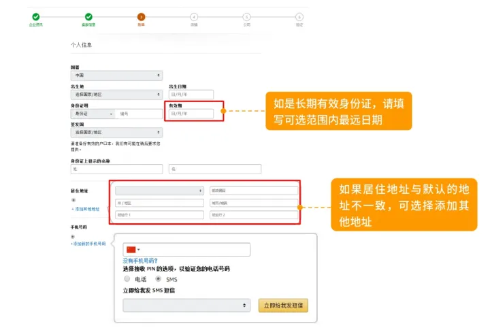Focus the 出生日期 date input field
490x328 pixels.
click(x=191, y=95)
